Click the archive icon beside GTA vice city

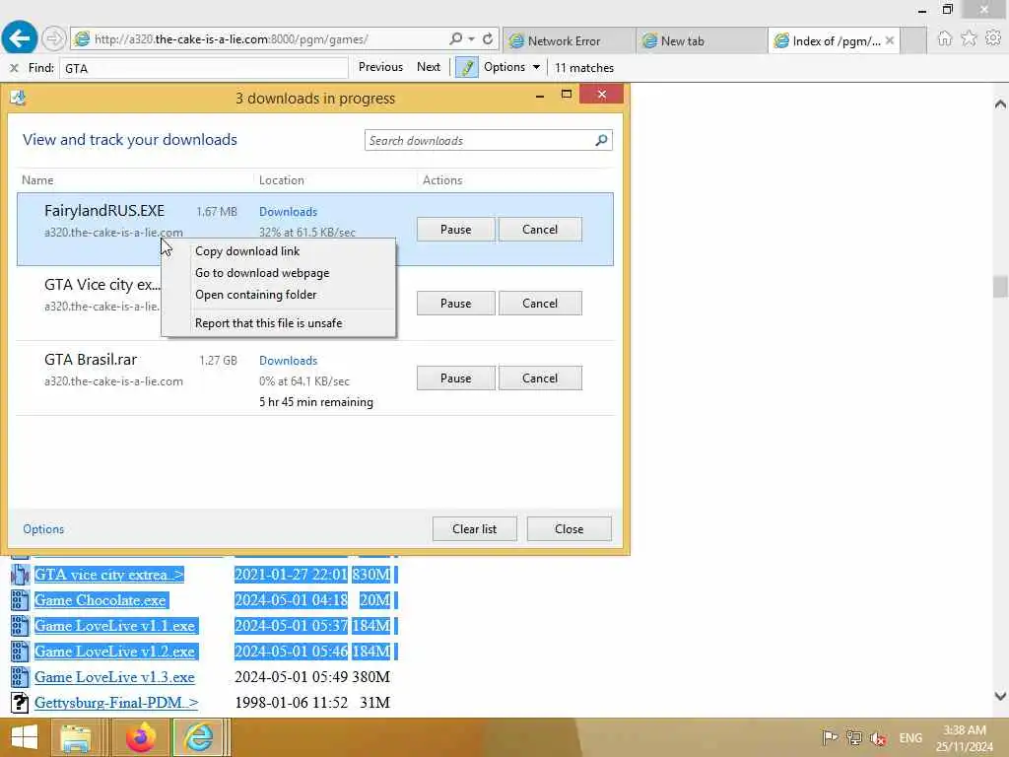coord(20,575)
